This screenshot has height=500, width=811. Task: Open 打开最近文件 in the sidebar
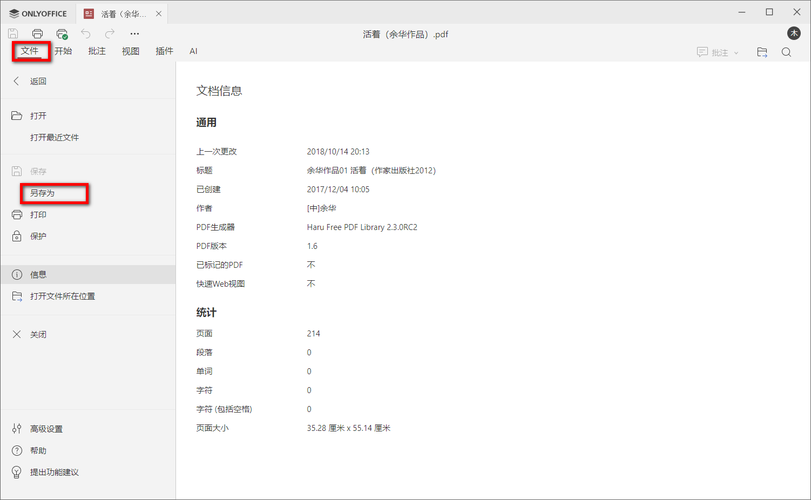point(55,137)
